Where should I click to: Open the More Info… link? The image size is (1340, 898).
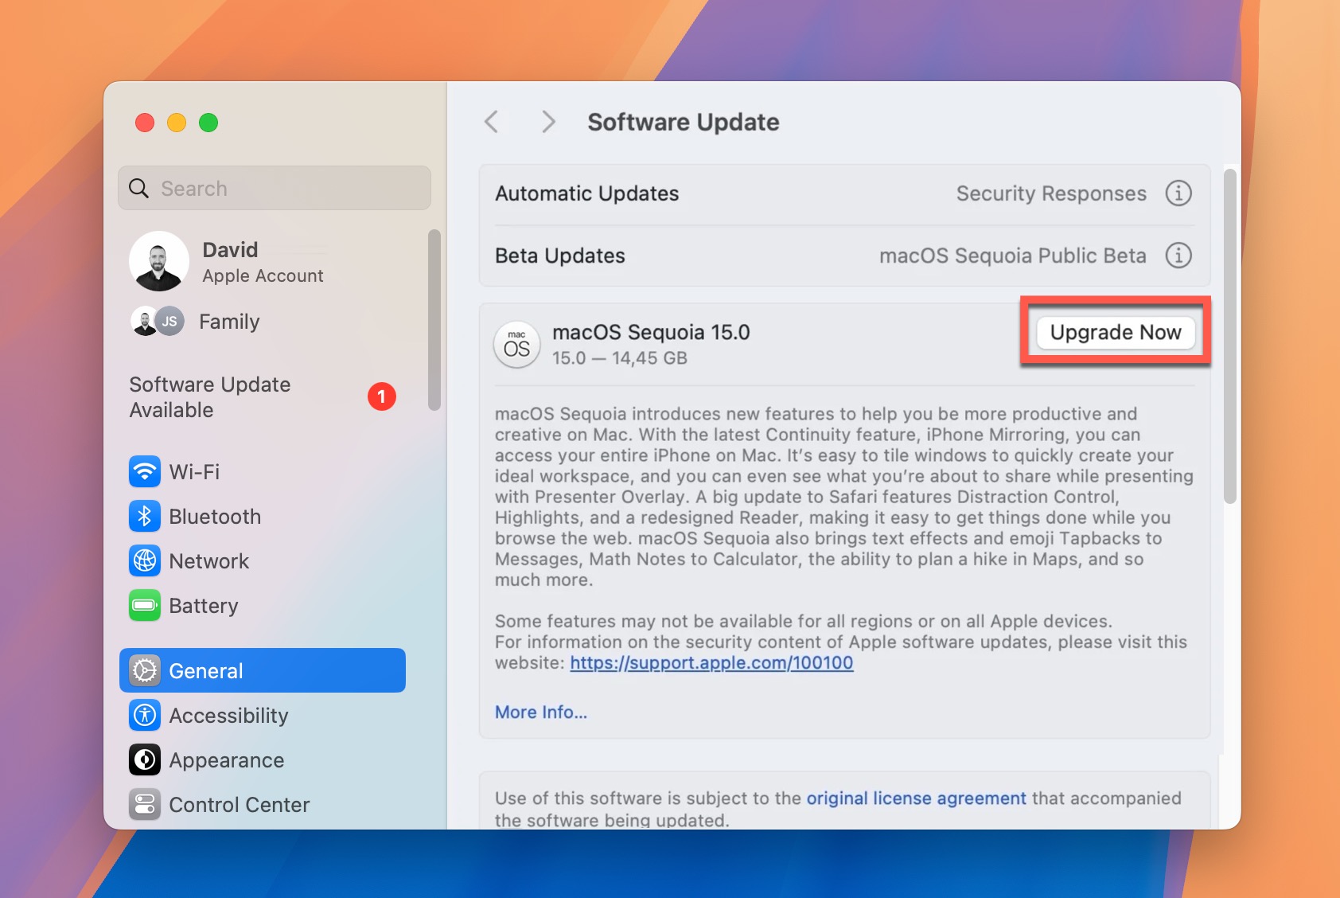point(541,712)
